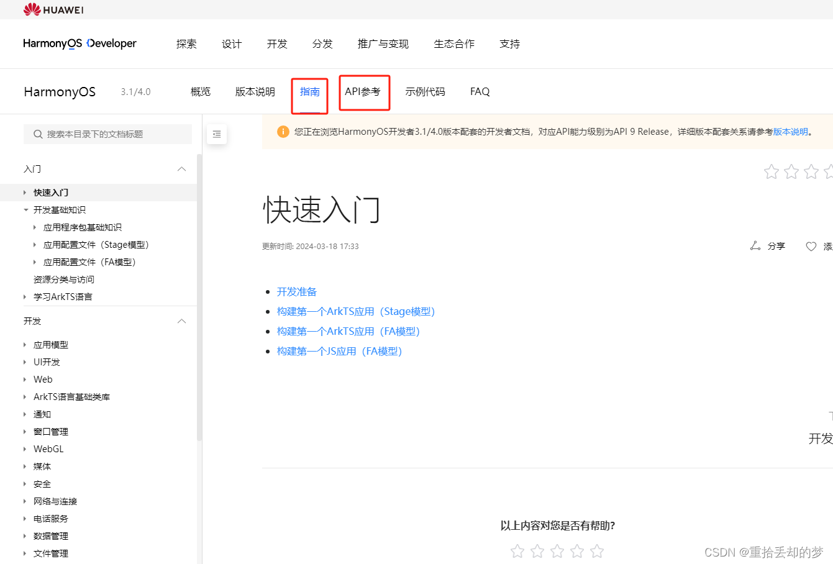Viewport: 833px width, 564px height.
Task: Rate two stars in the bottom feedback row
Action: pyautogui.click(x=537, y=551)
